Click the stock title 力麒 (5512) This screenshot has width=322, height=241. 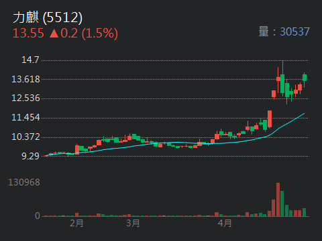point(48,17)
